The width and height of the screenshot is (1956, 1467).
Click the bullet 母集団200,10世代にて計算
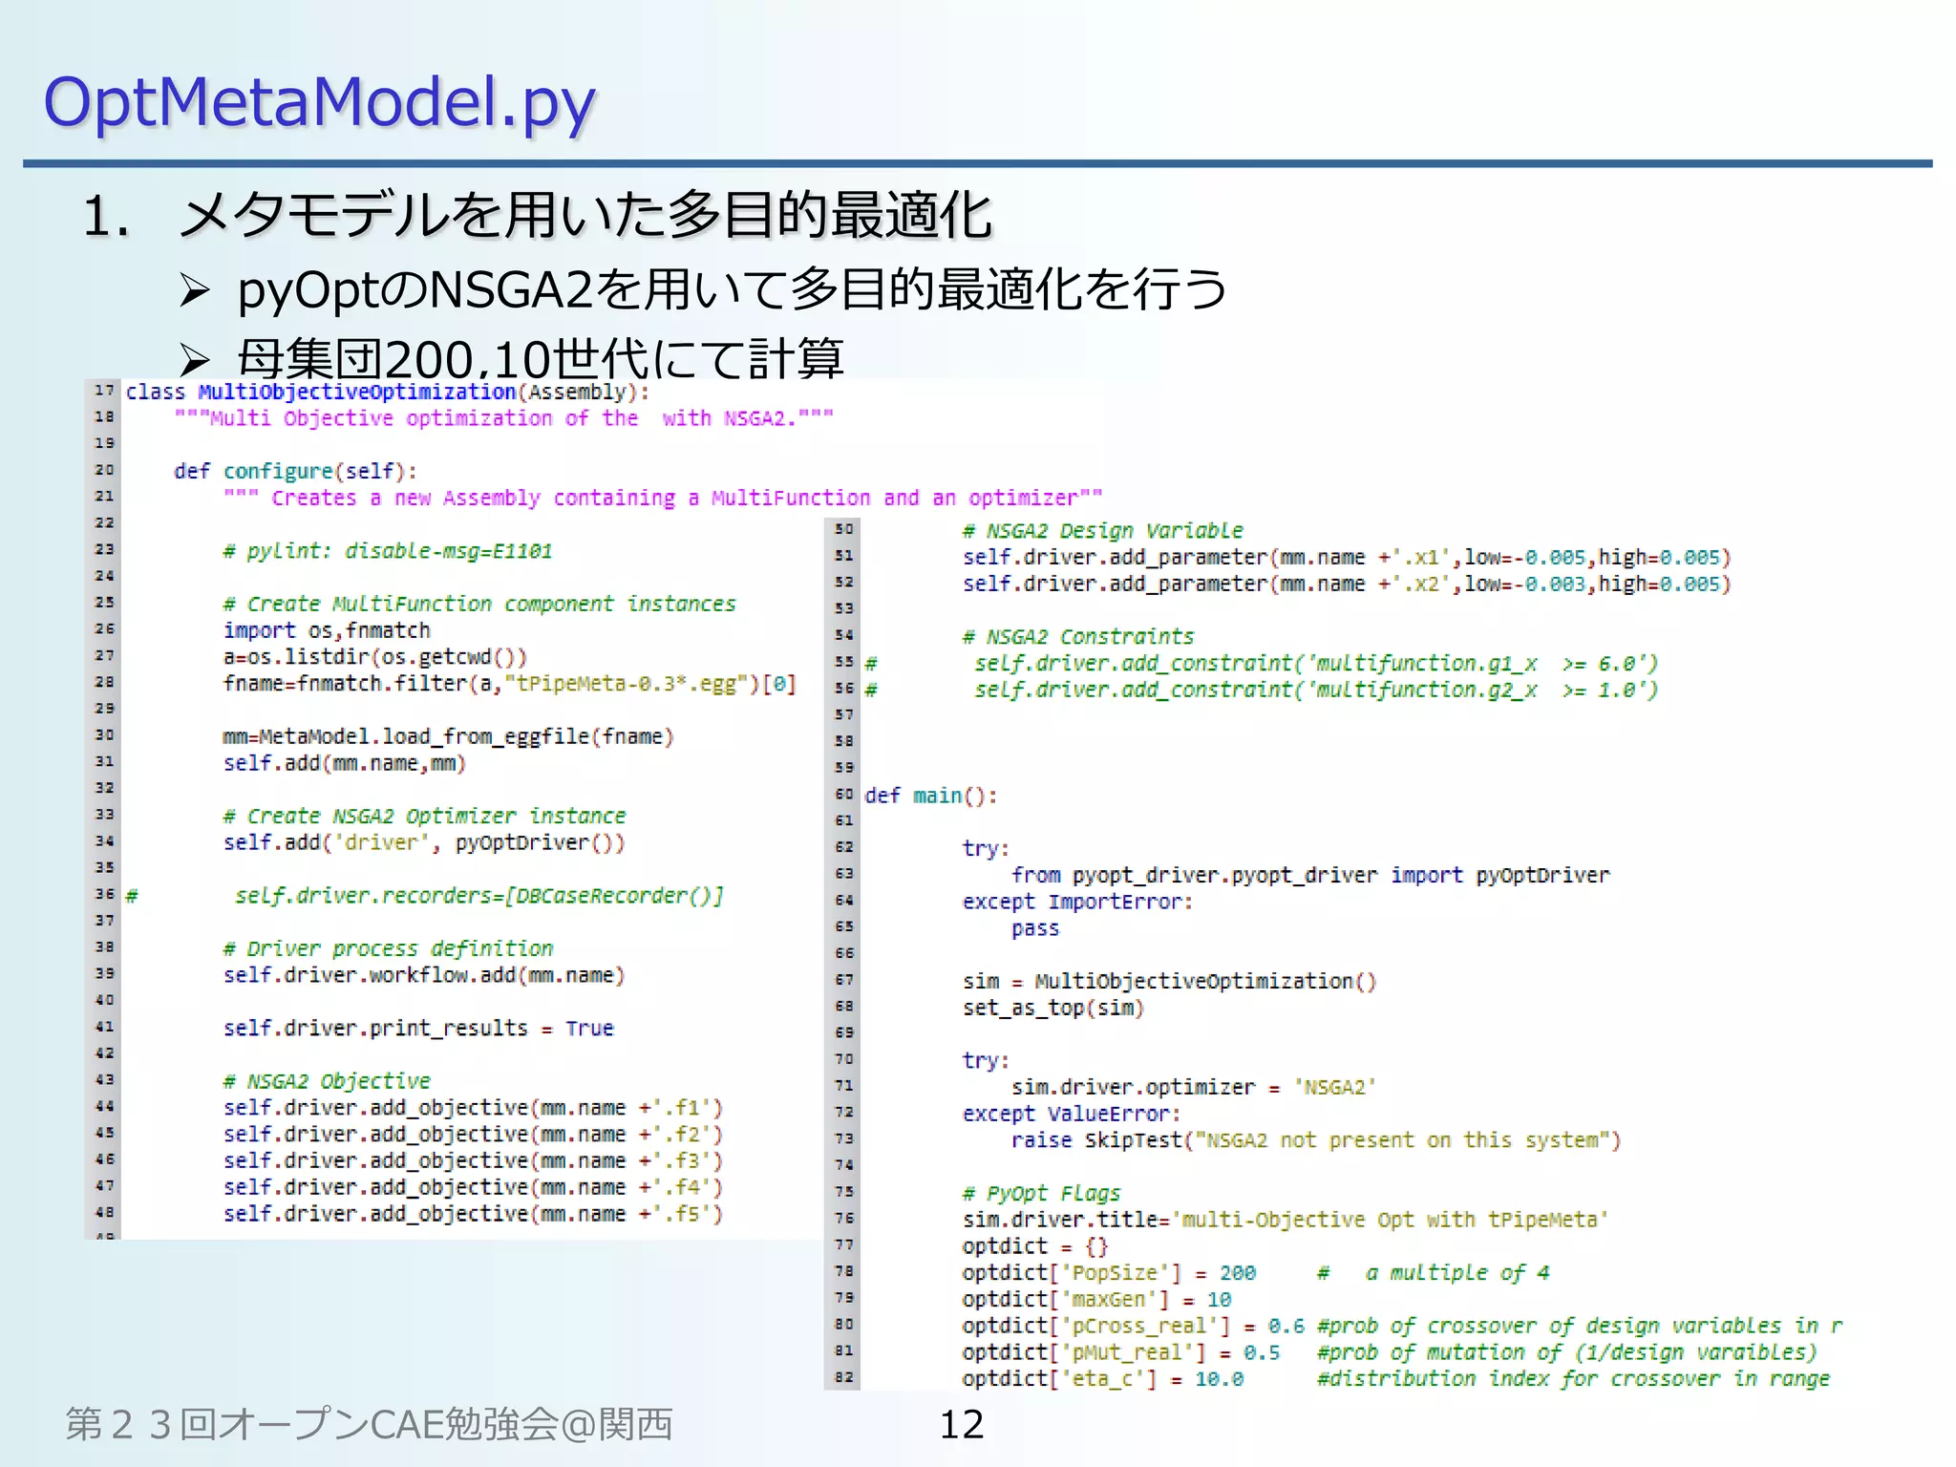(541, 359)
